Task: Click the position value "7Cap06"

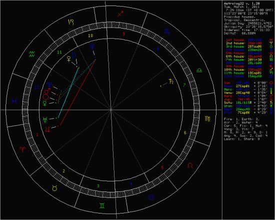Action: 244,112
